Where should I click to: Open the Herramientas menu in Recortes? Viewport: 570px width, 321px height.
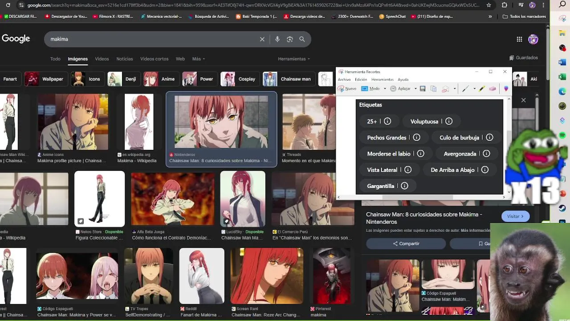383,80
